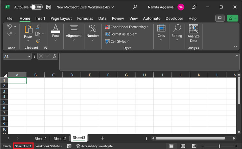
Task: Click the Cut scissors icon
Action: [x=38, y=27]
